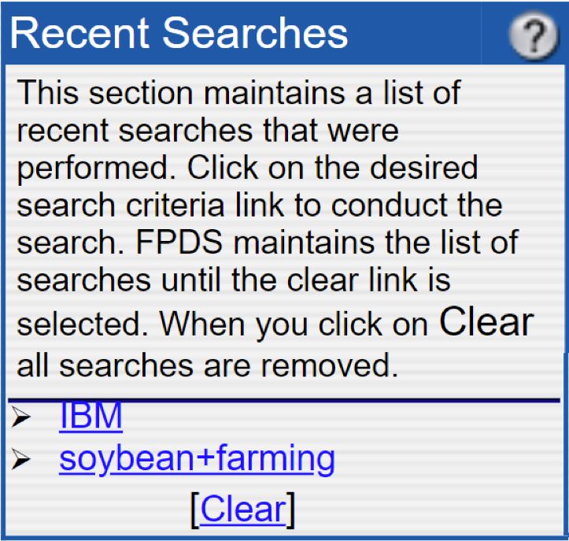Screen dimensions: 569x541
Task: Click the opening bracket before Clear
Action: [195, 510]
